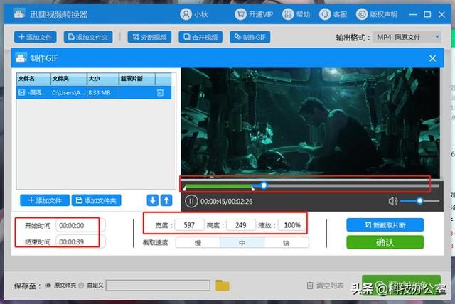Click the 缩放 field showing 100%

click(x=292, y=225)
